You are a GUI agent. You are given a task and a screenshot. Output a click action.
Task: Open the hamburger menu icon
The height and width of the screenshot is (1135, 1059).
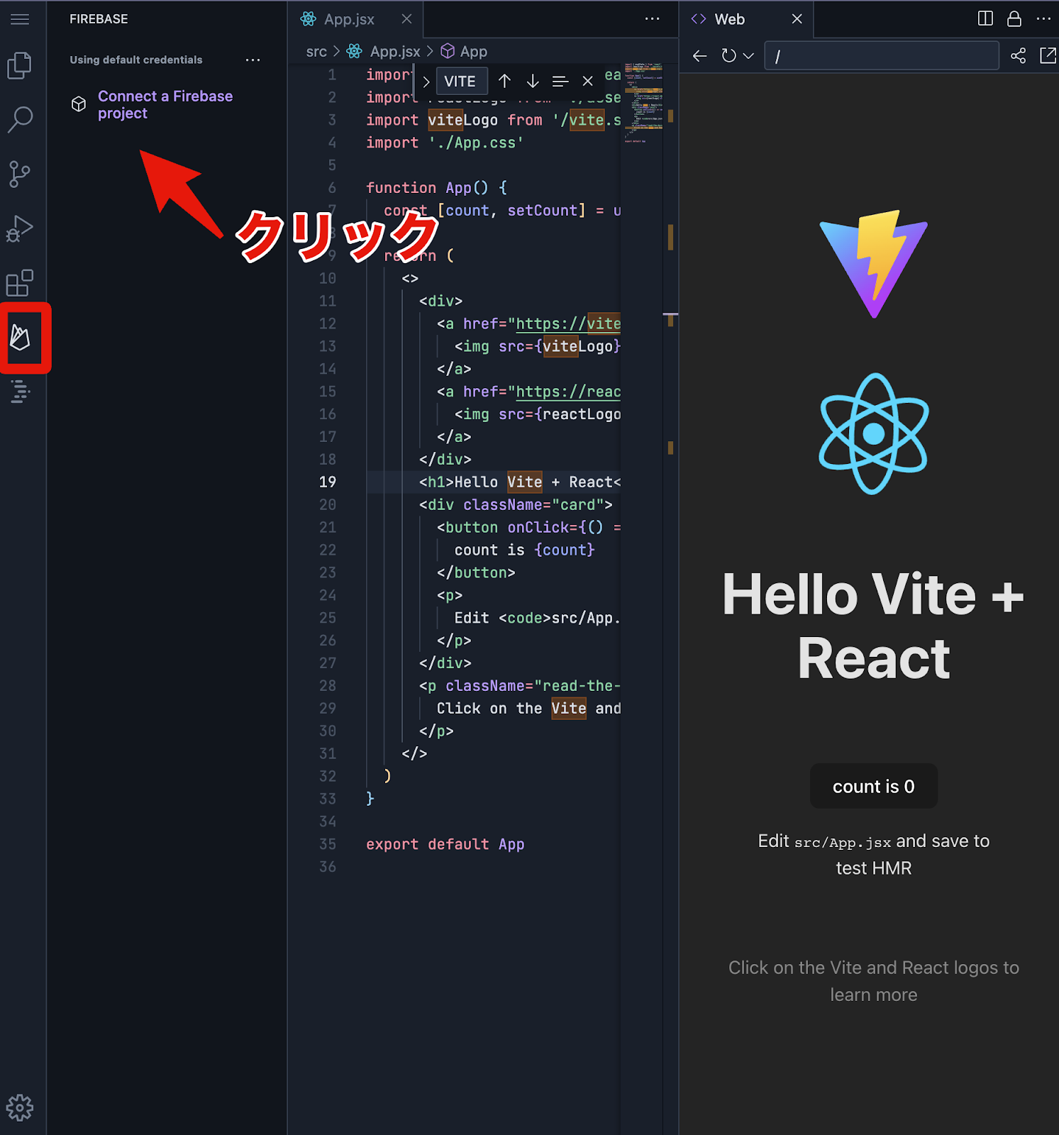tap(20, 19)
